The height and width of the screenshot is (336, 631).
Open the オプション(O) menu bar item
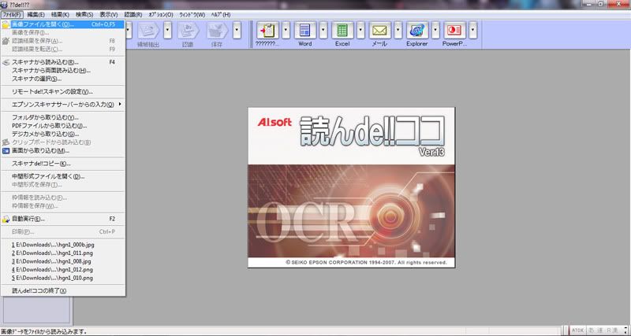[161, 14]
